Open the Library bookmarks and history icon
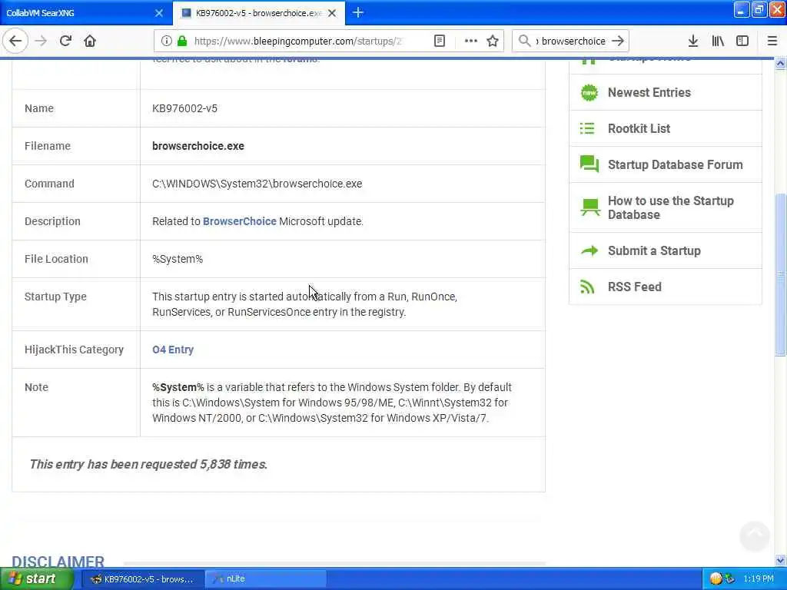The image size is (787, 590). pyautogui.click(x=718, y=41)
